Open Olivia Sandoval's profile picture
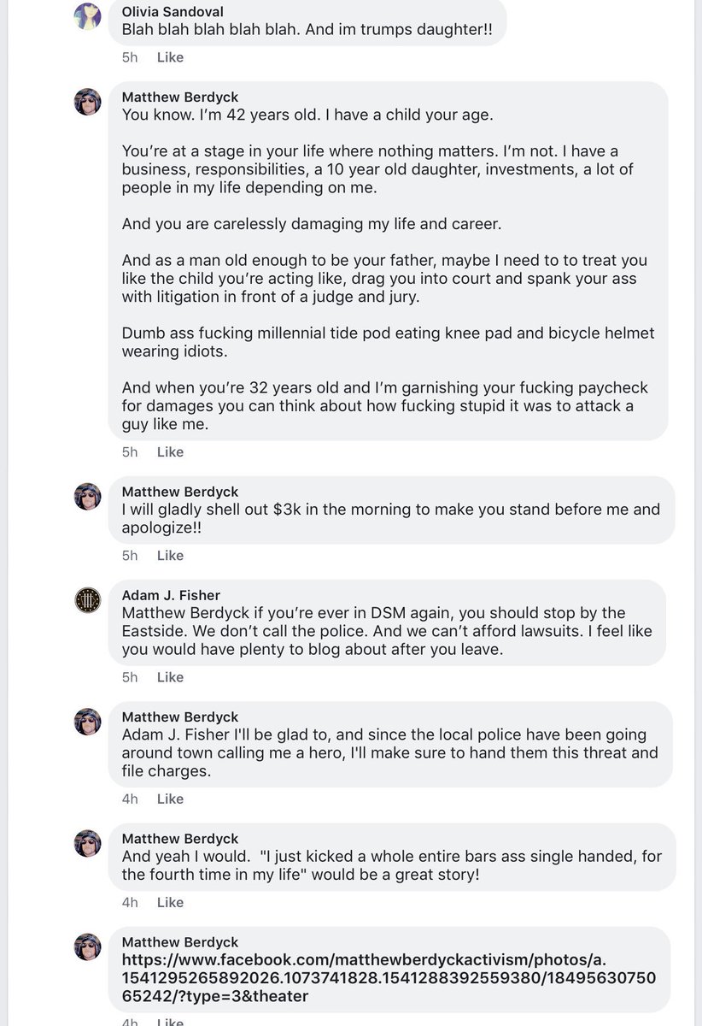702x1026 pixels. click(88, 16)
